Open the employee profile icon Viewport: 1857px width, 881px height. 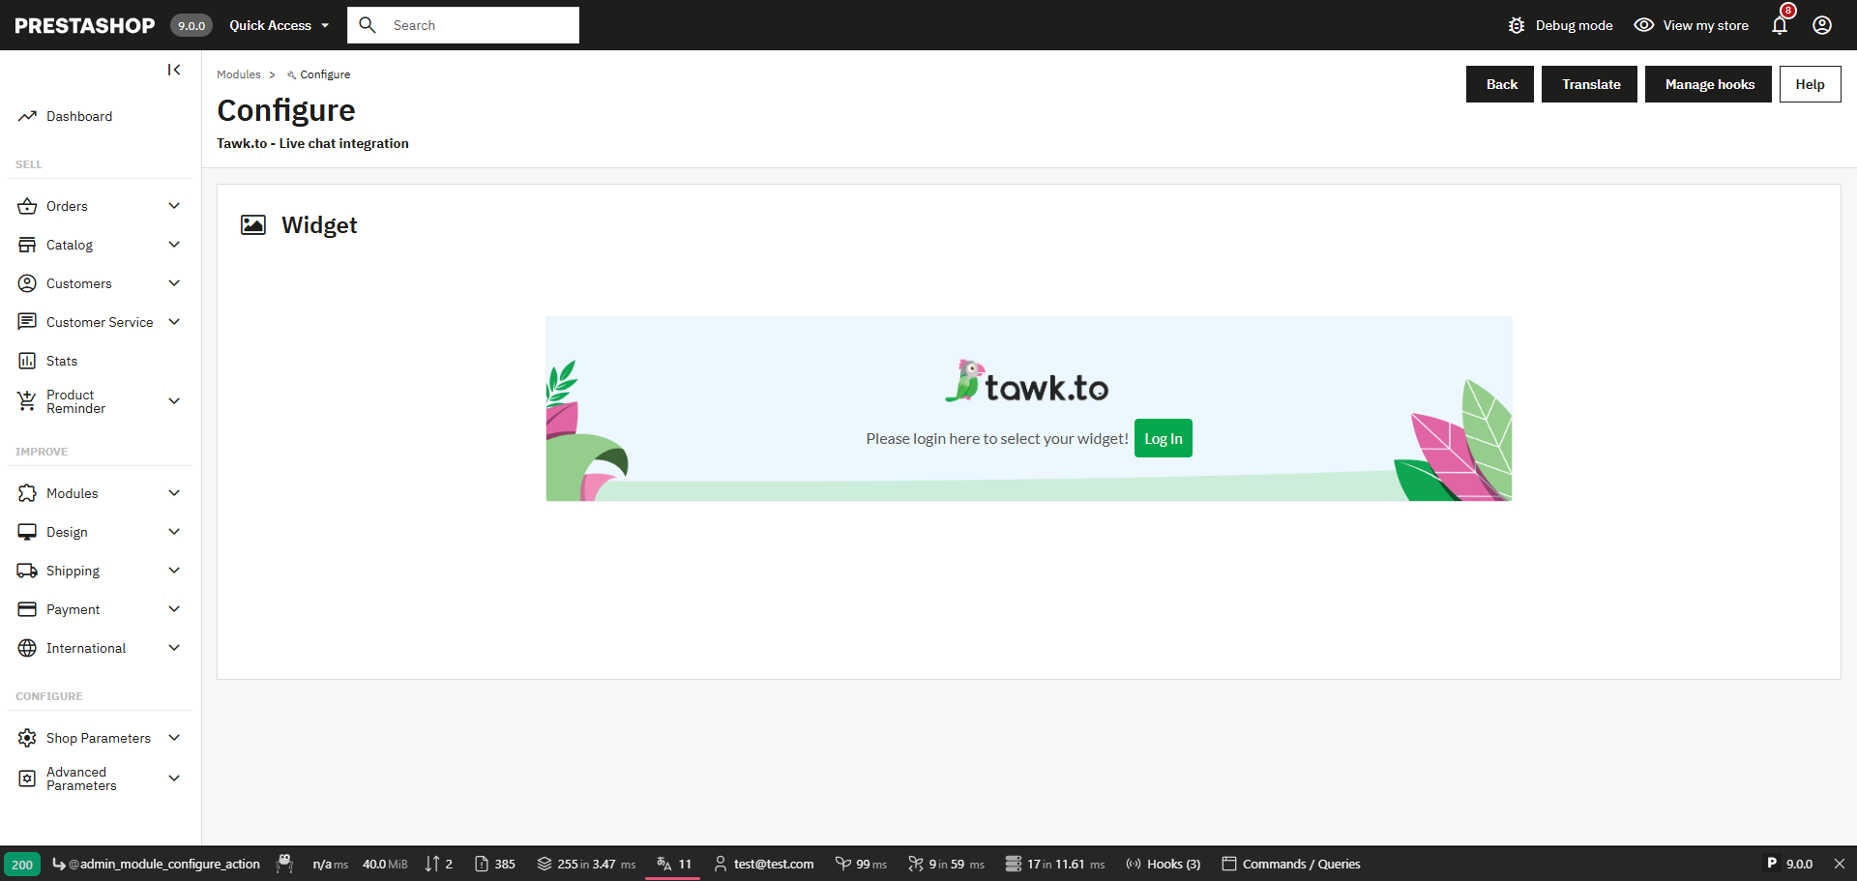coord(1822,25)
